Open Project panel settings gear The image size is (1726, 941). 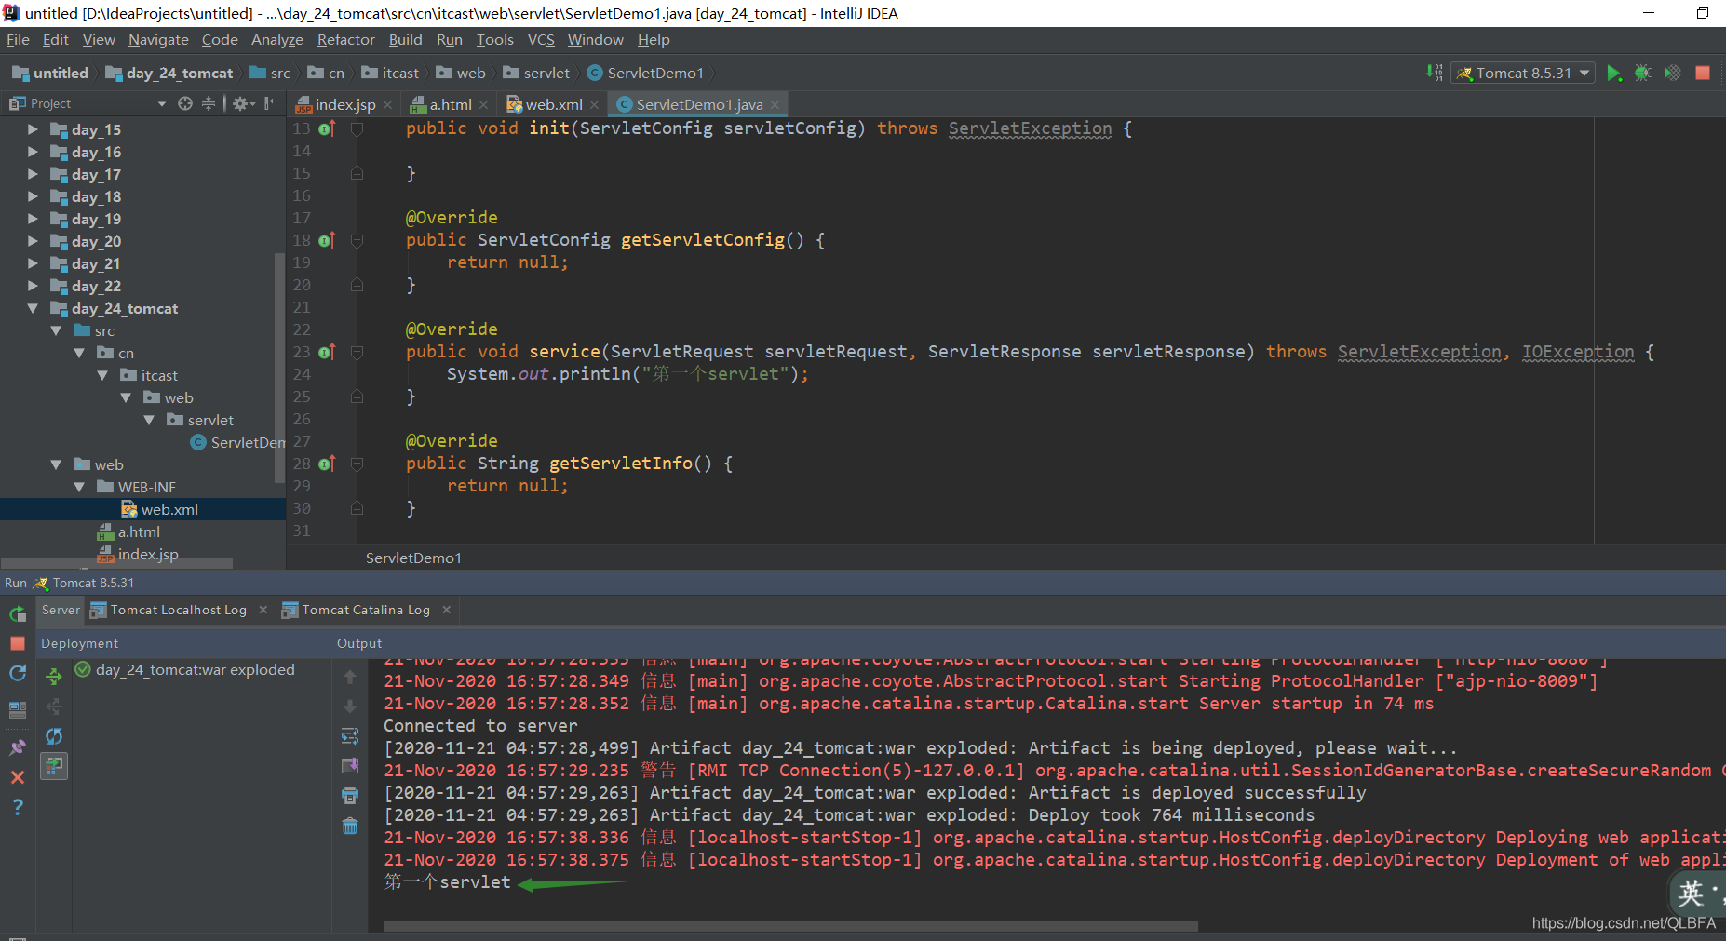pyautogui.click(x=243, y=103)
